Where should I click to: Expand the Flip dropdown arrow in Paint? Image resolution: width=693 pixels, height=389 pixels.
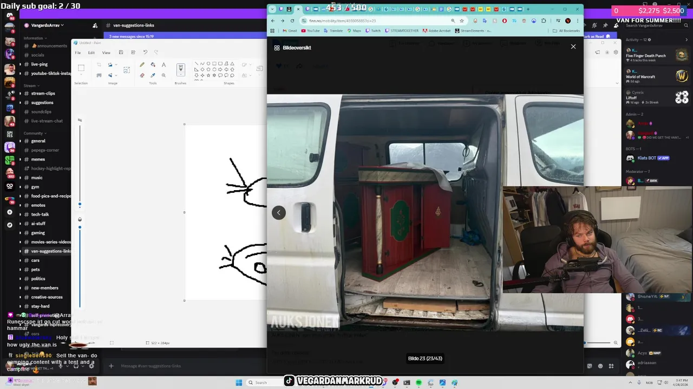116,75
